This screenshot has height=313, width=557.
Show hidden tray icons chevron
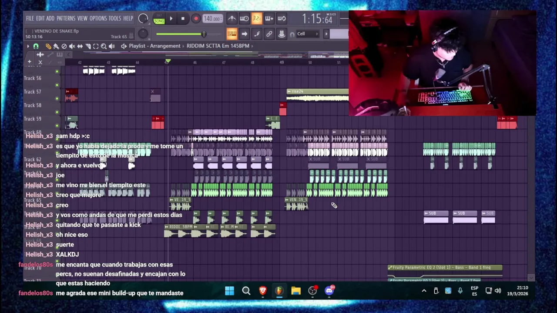pyautogui.click(x=424, y=291)
